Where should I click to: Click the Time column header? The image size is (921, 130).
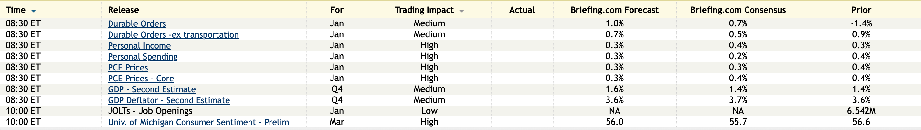[x=16, y=10]
